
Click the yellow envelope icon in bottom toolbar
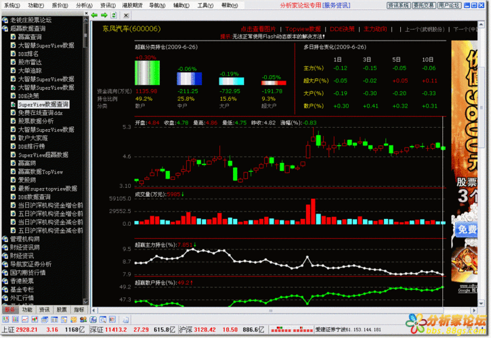tap(74, 320)
